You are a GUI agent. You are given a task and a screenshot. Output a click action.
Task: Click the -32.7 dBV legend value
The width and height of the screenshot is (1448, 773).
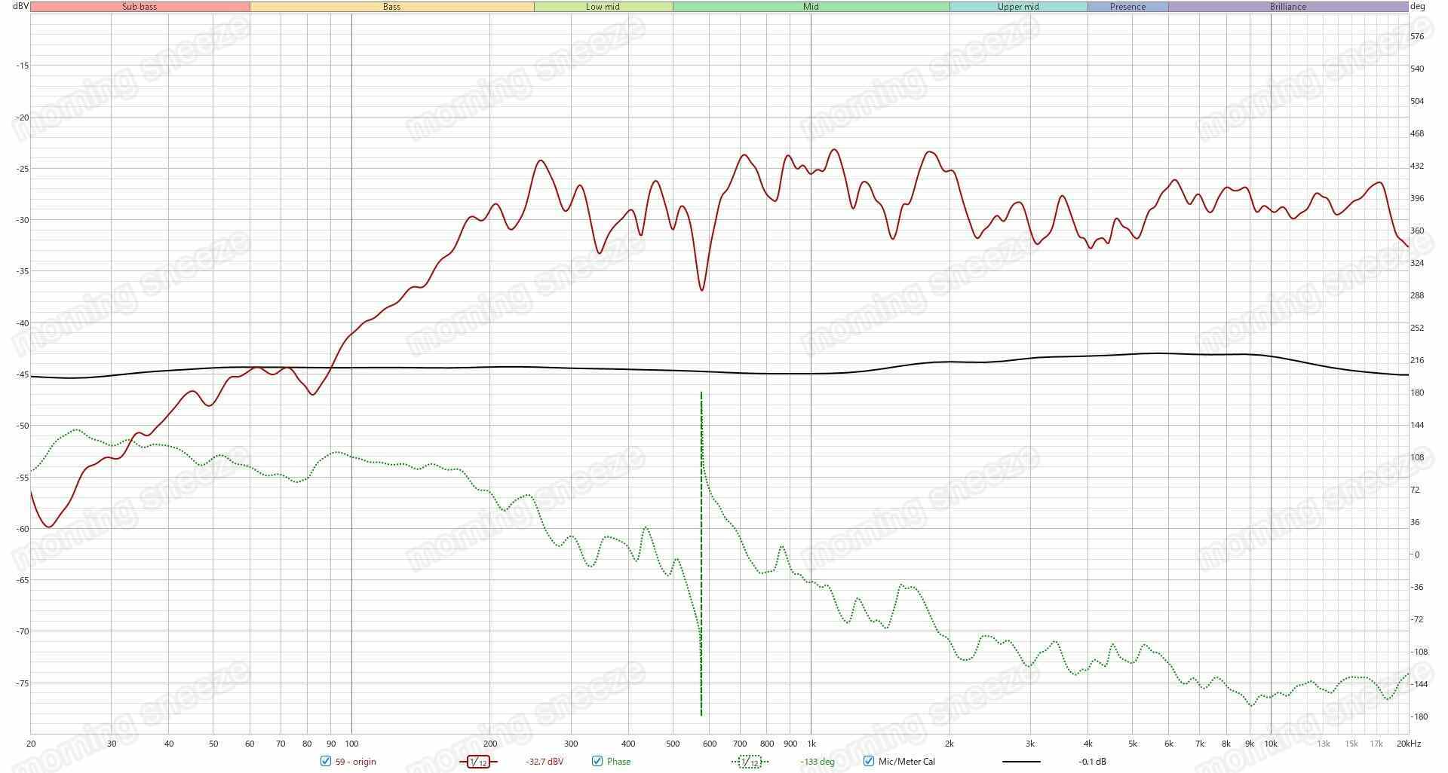point(545,762)
